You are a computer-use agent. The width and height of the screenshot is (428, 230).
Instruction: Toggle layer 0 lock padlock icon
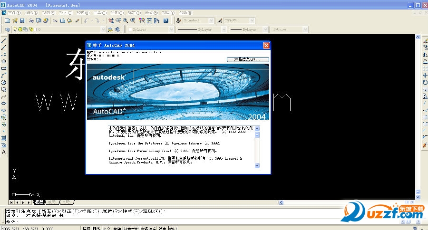[x=31, y=29]
